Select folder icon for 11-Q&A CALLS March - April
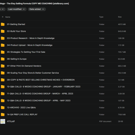The height and width of the screenshot is (135, 135). click(x=3, y=94)
